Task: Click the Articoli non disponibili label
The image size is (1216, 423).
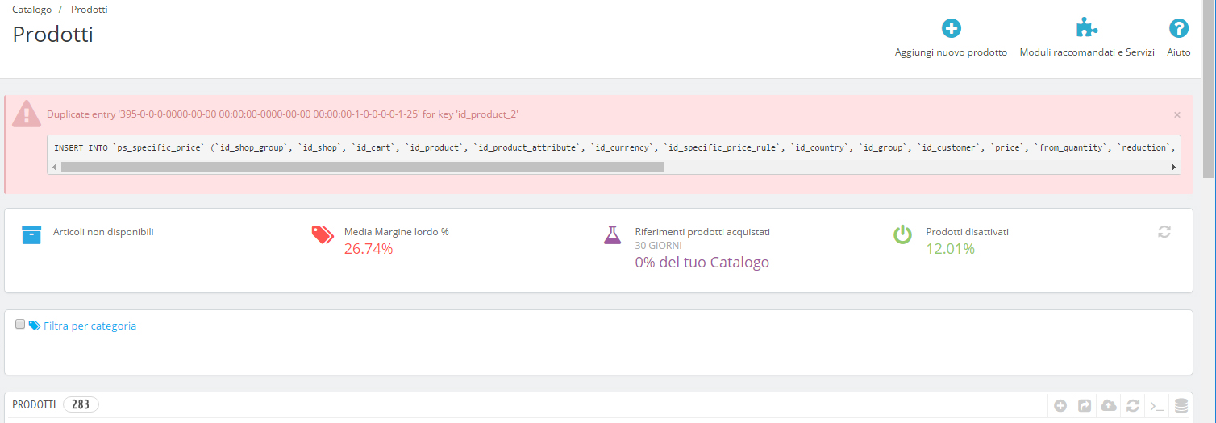Action: click(103, 232)
